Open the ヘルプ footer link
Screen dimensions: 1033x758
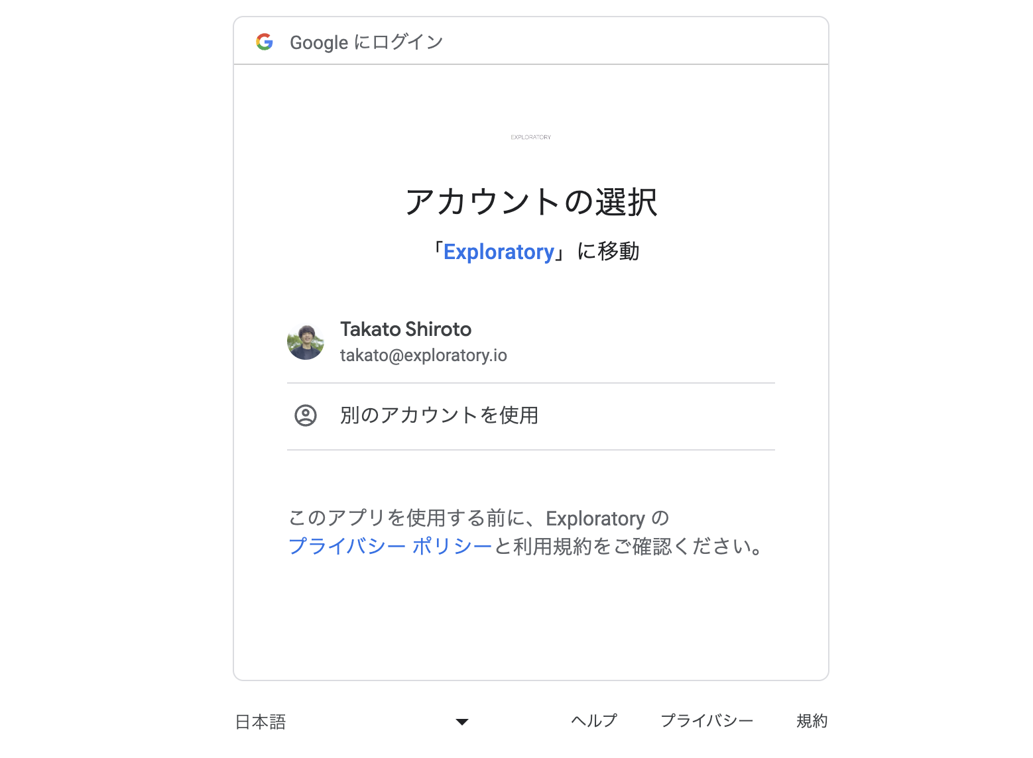click(594, 721)
